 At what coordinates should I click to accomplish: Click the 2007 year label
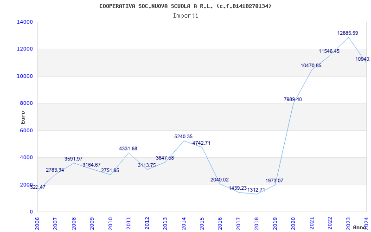56,223
